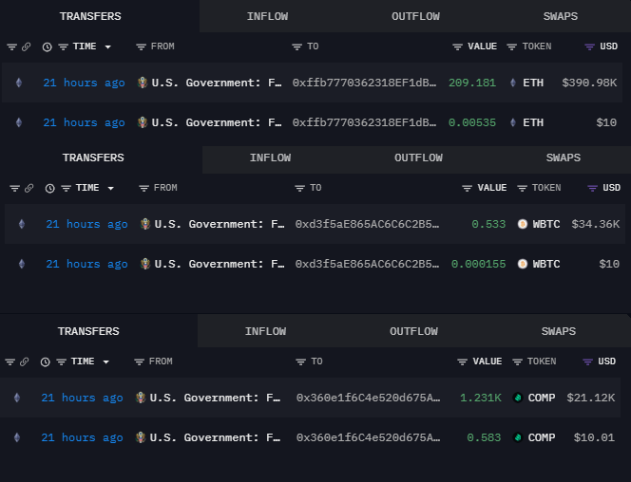Click the leftmost filter icon in the WBTC panel header
The height and width of the screenshot is (482, 631).
(x=14, y=189)
